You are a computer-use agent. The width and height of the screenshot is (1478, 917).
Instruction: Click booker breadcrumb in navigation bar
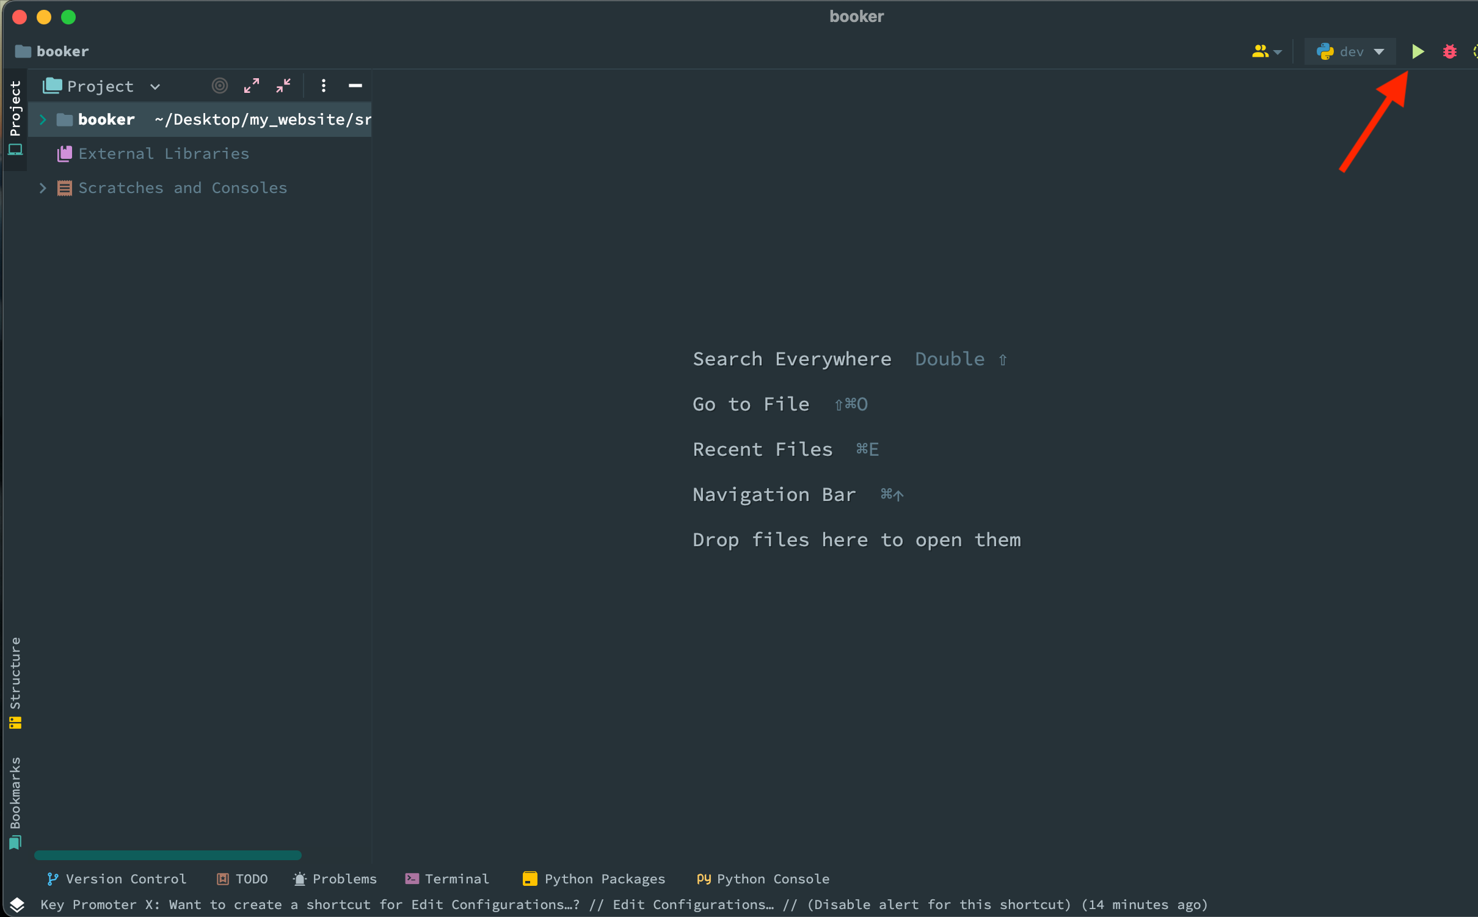[x=52, y=51]
